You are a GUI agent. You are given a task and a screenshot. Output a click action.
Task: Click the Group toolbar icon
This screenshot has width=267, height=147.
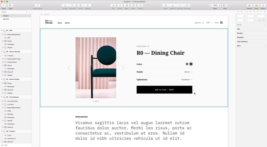coord(81,5)
